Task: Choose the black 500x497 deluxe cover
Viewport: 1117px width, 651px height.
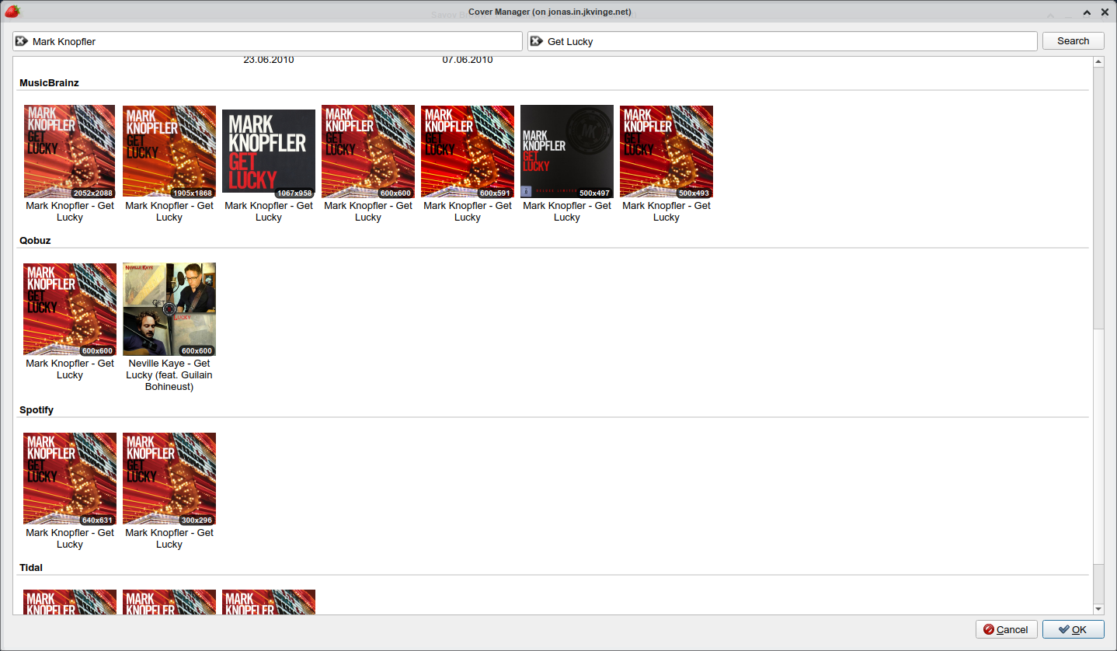Action: click(x=567, y=151)
